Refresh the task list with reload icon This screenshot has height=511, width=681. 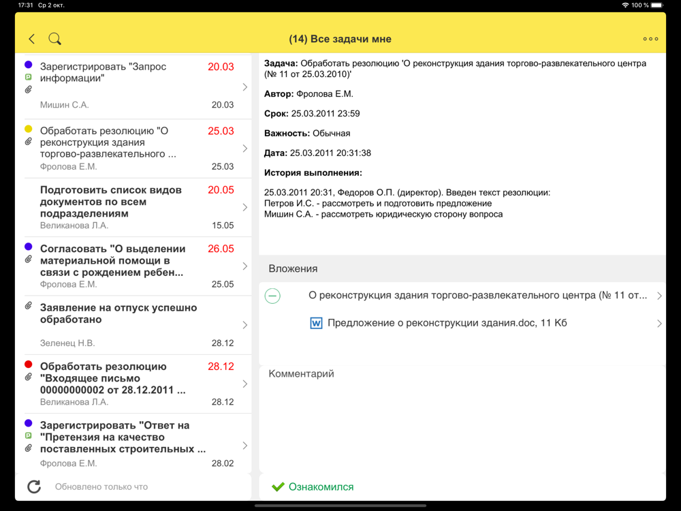point(34,486)
